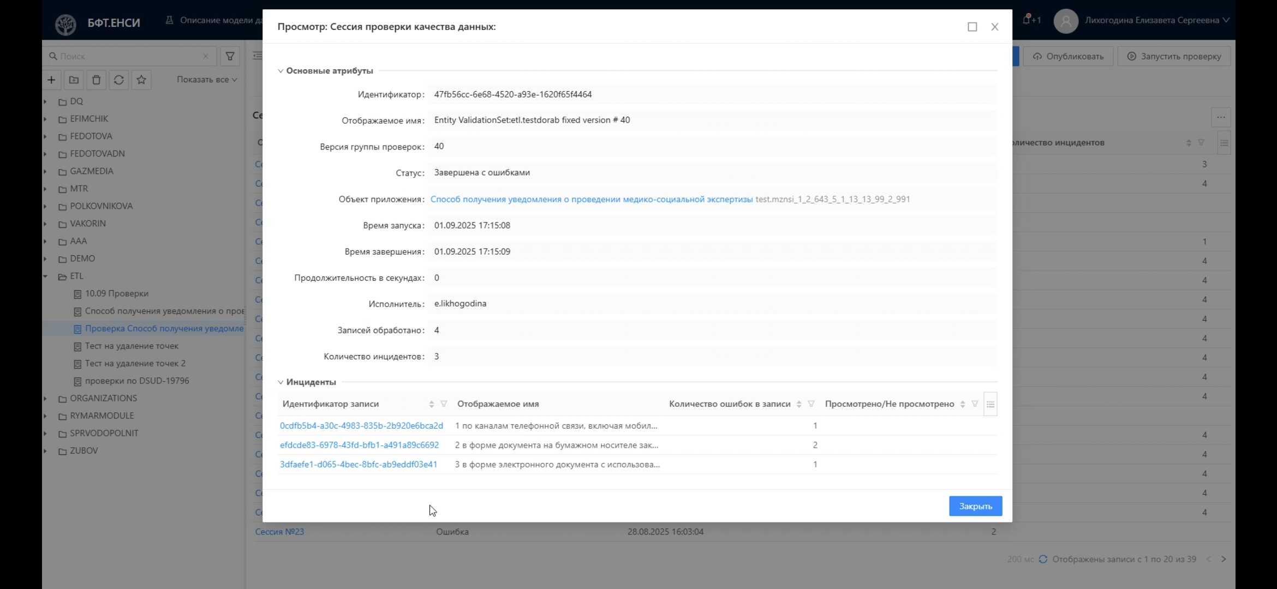Filter the Идентификатор записи column
The image size is (1277, 589).
444,404
